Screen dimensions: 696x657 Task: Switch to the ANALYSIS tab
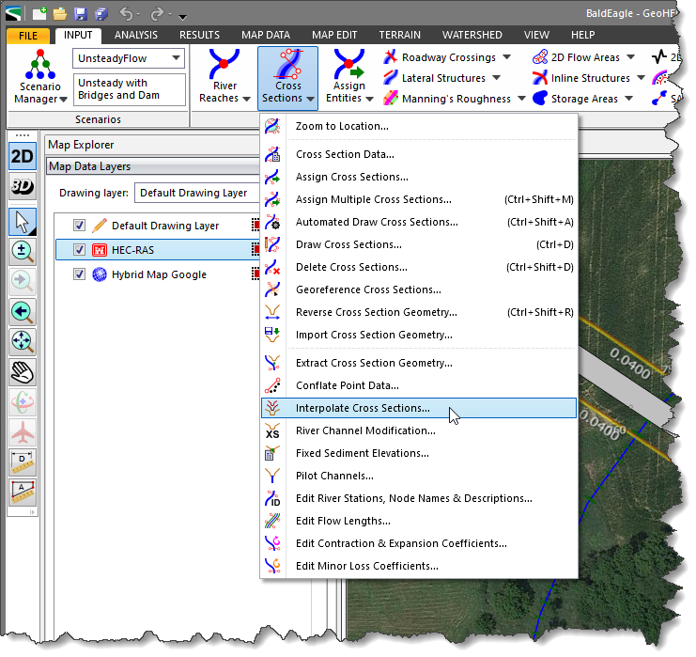[x=136, y=35]
